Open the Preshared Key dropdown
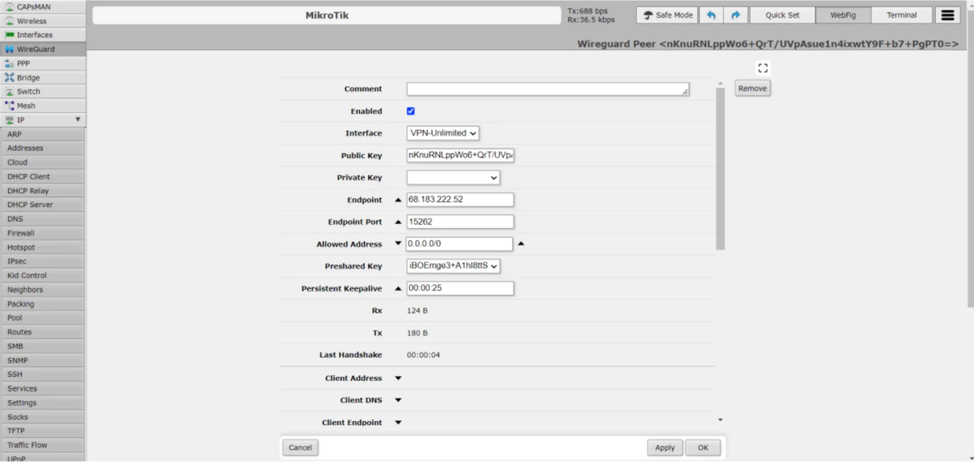The image size is (974, 462). click(x=453, y=266)
